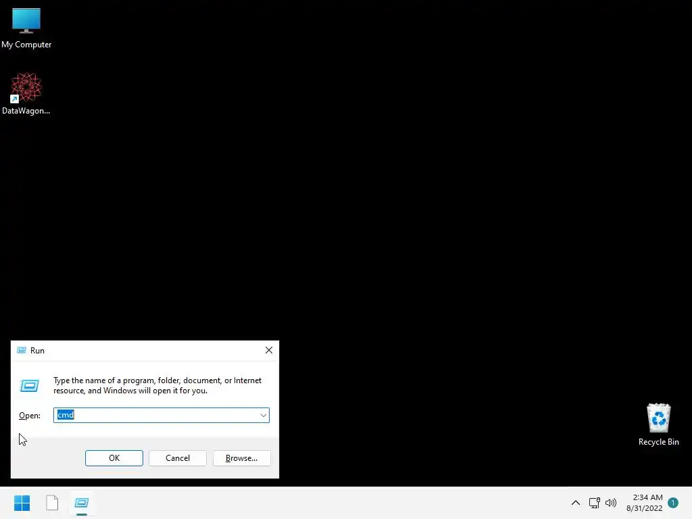Show hidden system tray icons
The height and width of the screenshot is (519, 692).
pyautogui.click(x=576, y=503)
